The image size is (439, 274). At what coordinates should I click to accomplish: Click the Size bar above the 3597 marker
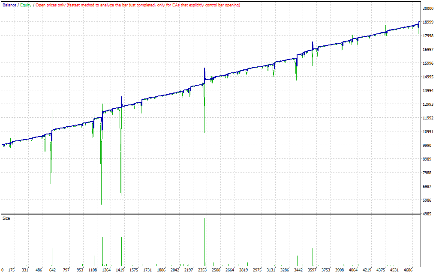point(313,257)
